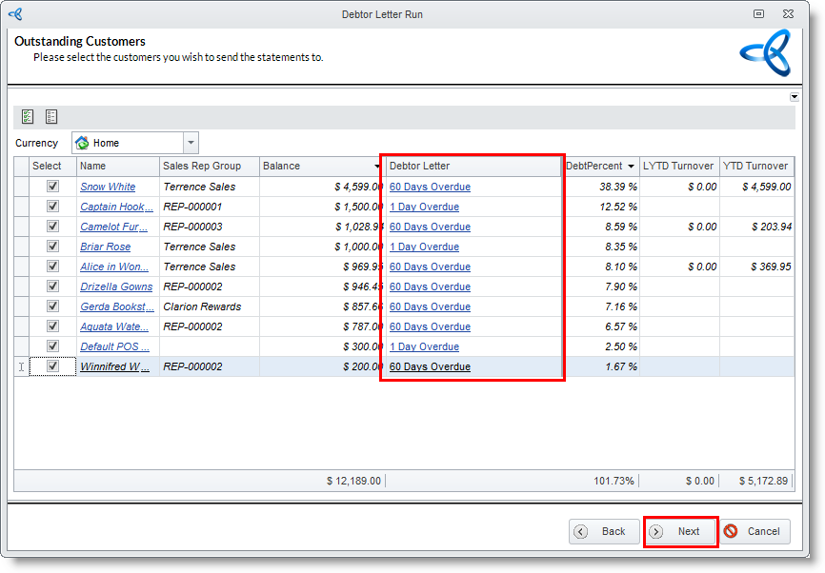
Task: Open the Captain Hook customer link
Action: [x=117, y=207]
